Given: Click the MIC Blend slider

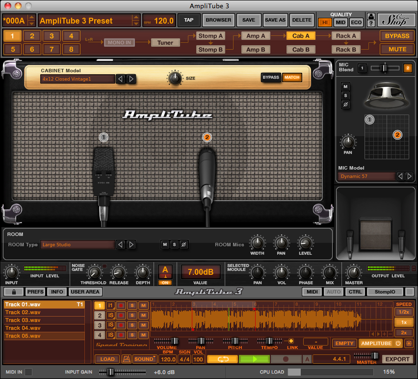Looking at the screenshot, I should click(384, 67).
